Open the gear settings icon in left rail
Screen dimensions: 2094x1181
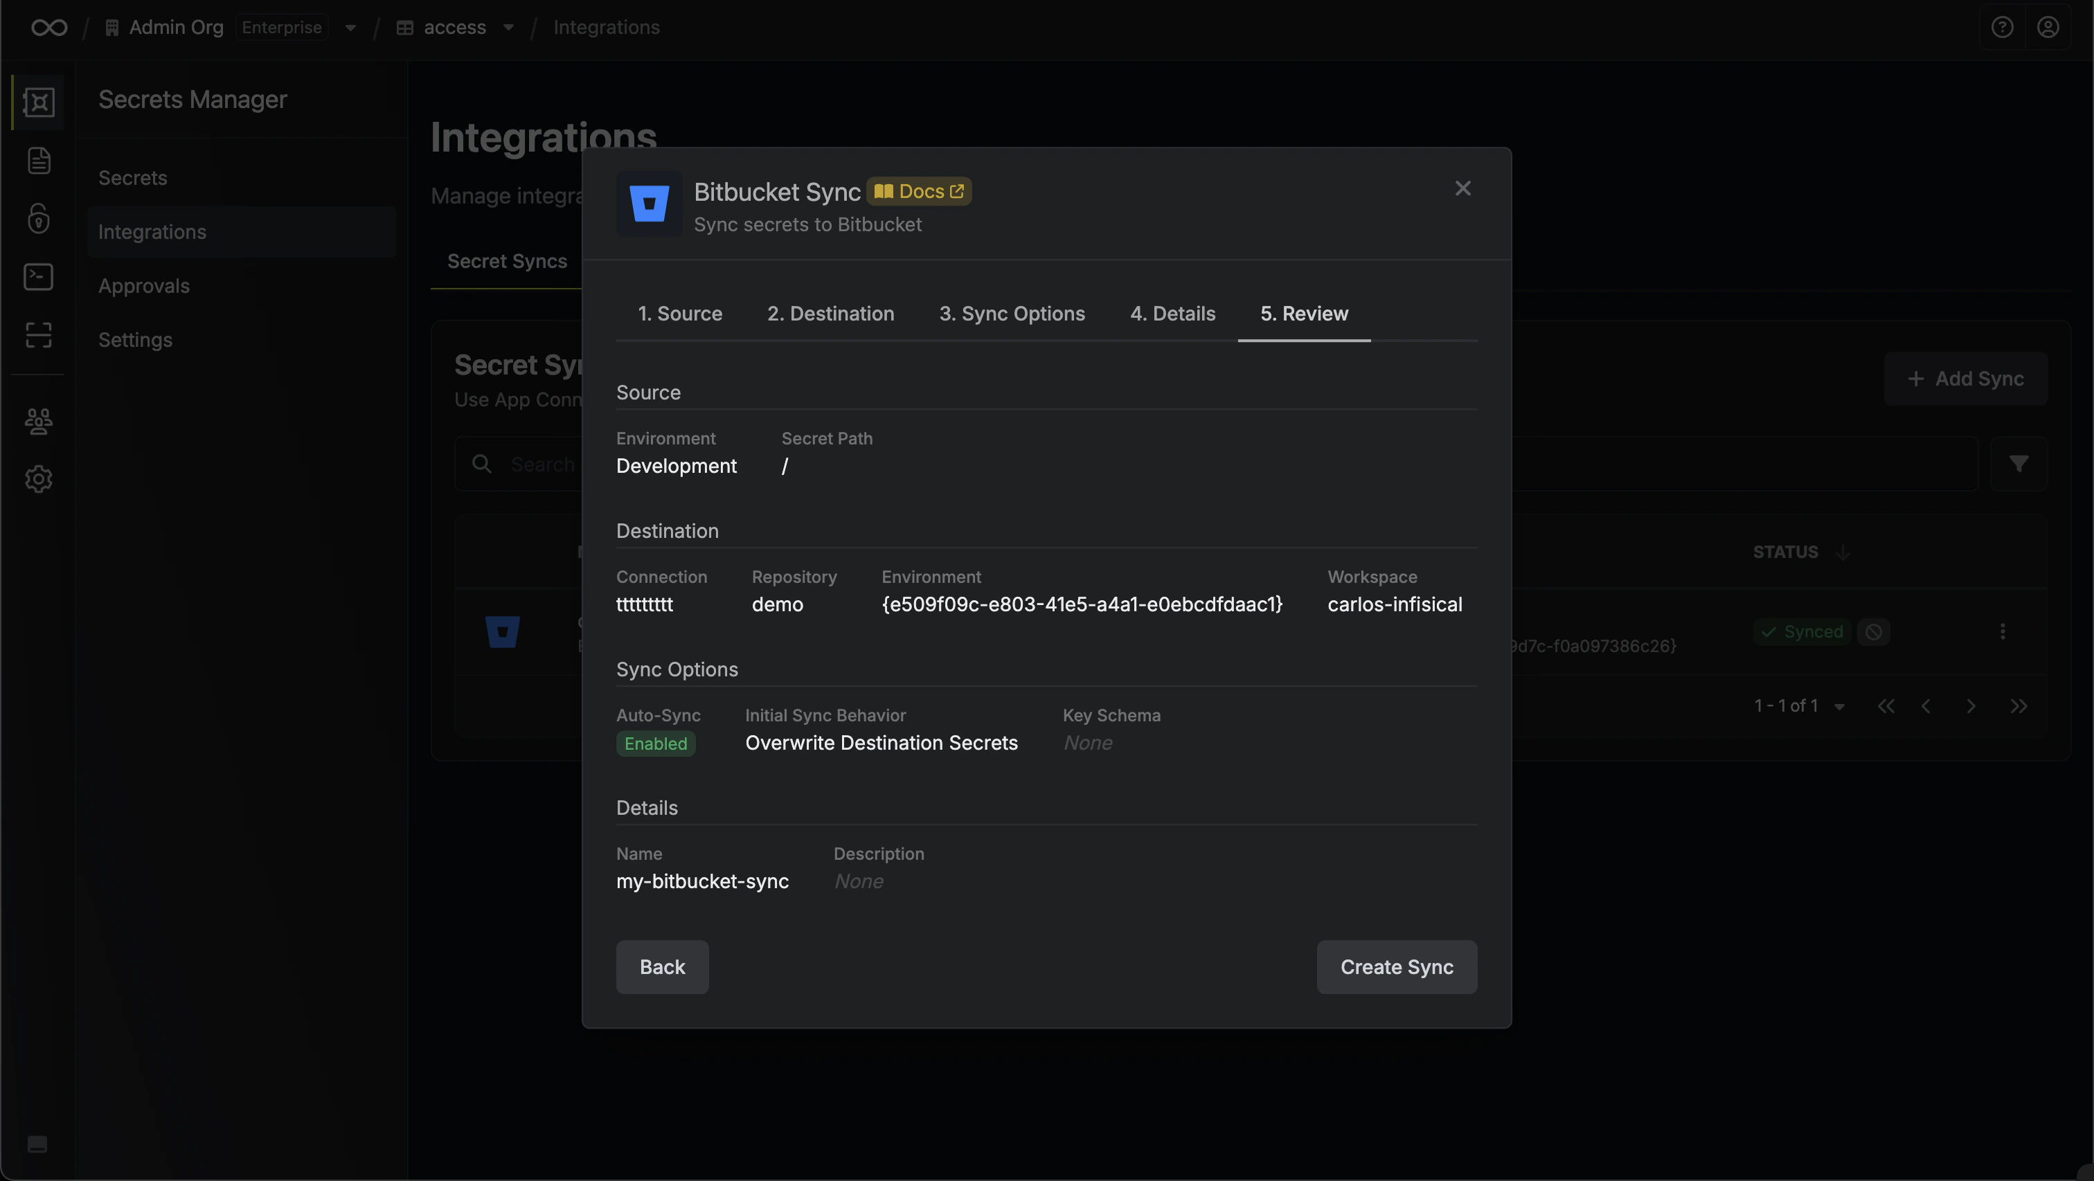coord(38,479)
